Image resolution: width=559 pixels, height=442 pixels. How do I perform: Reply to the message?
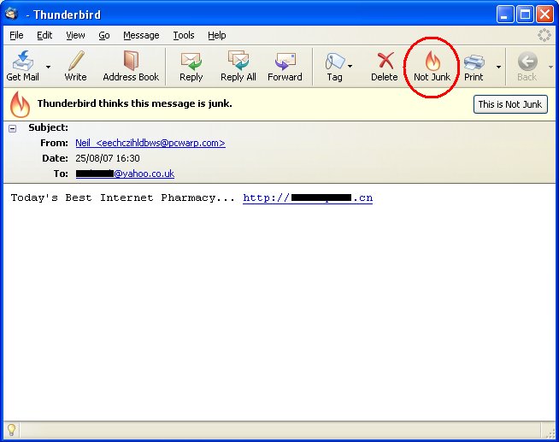click(191, 67)
